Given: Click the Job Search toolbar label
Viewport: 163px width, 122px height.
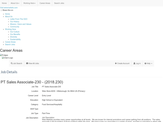Looking at the screenshot, I should point(18,63).
